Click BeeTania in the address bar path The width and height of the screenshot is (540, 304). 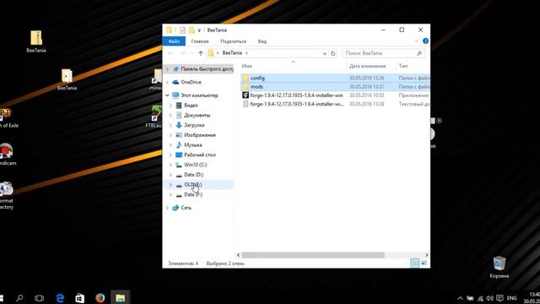coord(232,53)
